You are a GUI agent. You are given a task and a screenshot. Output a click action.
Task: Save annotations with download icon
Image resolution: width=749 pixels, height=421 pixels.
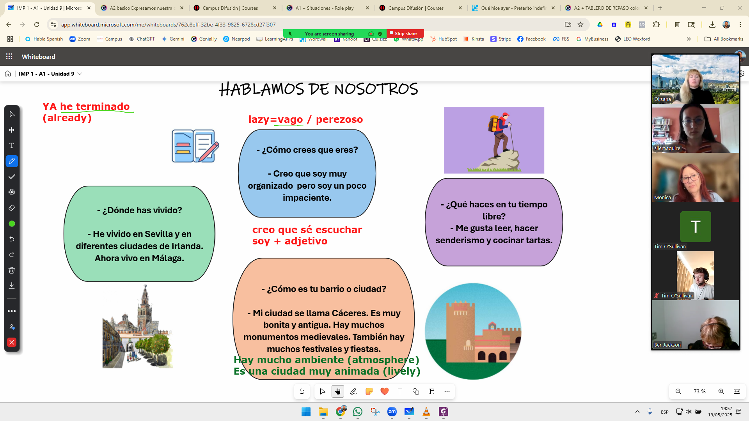click(12, 285)
